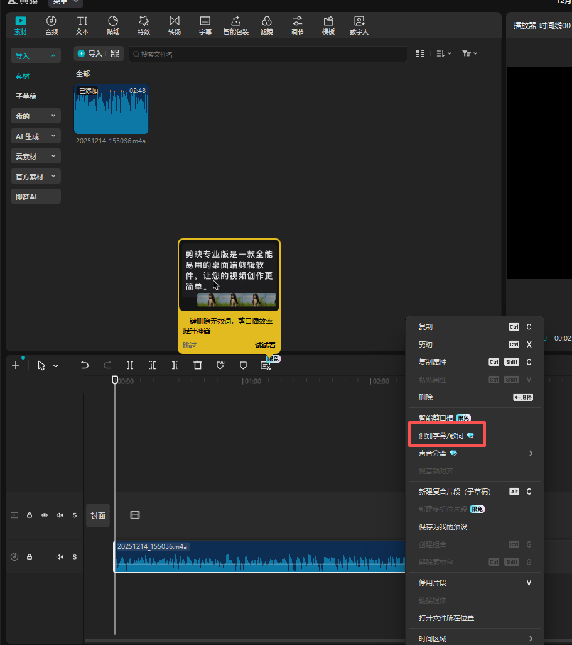Open the 字幕 subtitles tab

coord(205,26)
